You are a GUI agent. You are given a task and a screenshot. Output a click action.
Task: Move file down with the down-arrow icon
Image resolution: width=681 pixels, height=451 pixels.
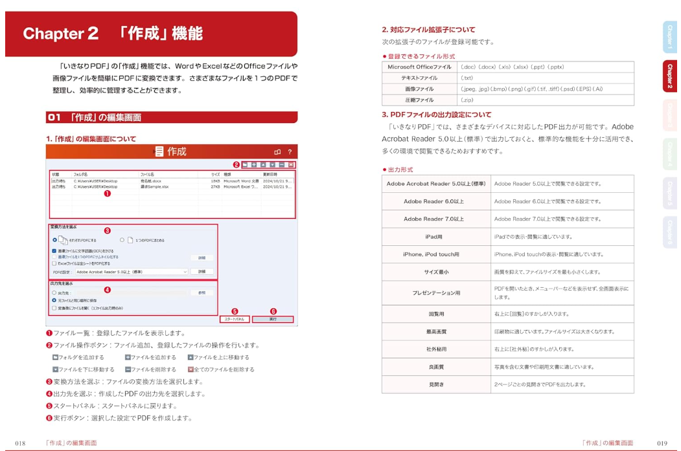click(272, 165)
